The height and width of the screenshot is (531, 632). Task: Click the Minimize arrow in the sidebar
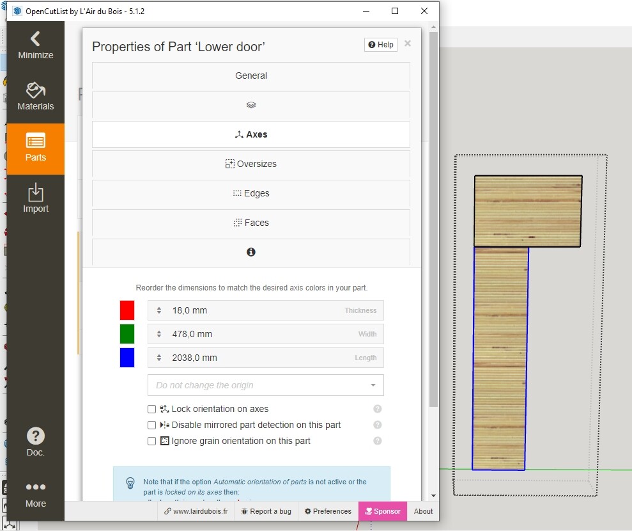point(35,45)
